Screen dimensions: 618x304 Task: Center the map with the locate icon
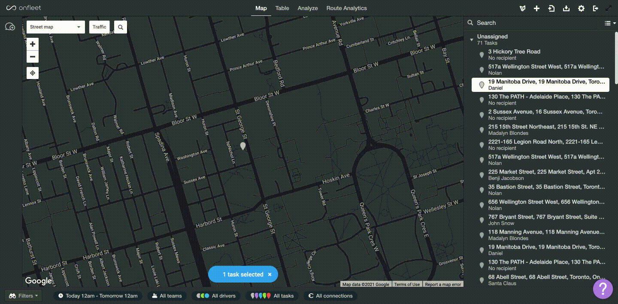33,73
